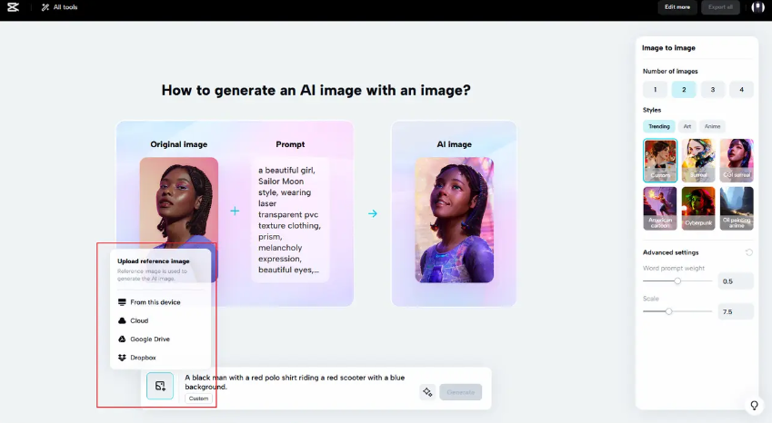
Task: Select the Oil painting anime style thumbnail
Action: click(737, 208)
